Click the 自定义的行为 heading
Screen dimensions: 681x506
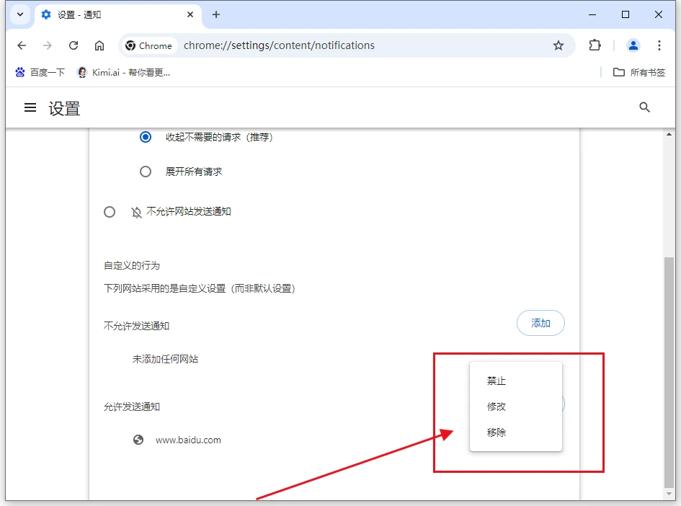click(x=132, y=265)
